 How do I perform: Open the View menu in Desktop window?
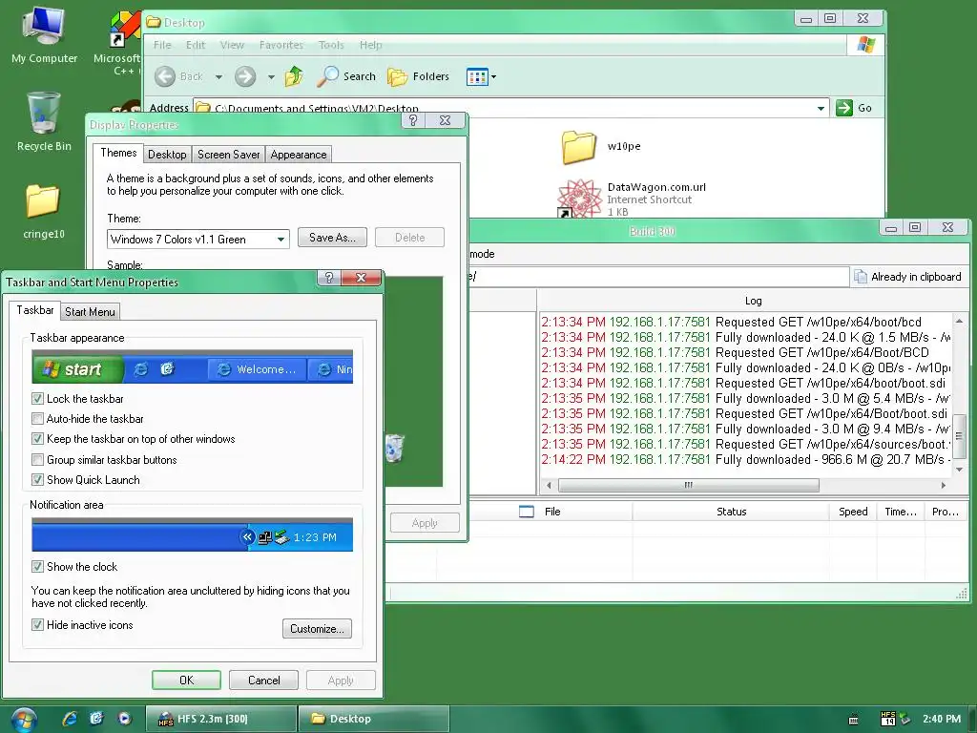tap(231, 45)
